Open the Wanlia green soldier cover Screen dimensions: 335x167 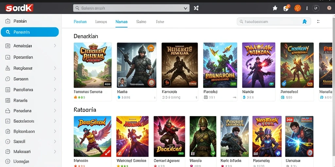point(203,136)
